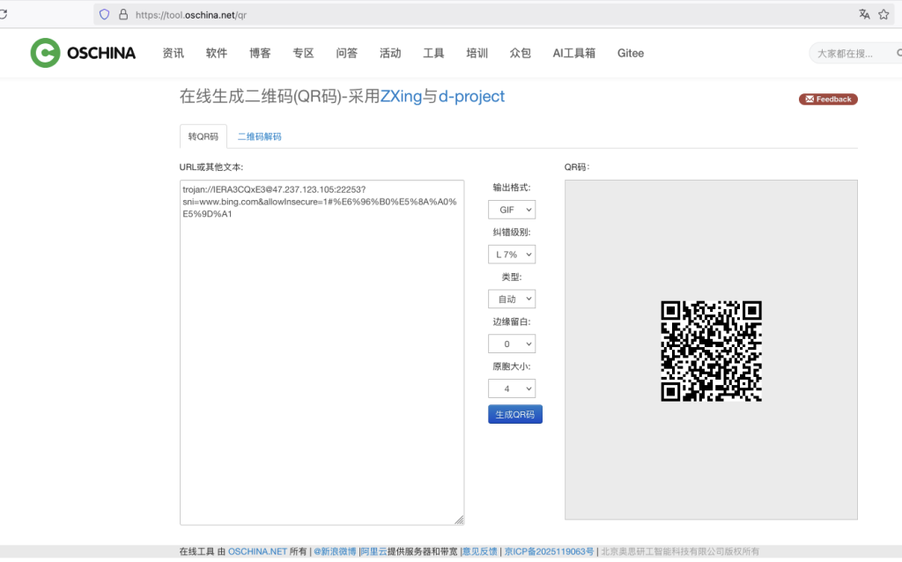Switch to the 二维码解码 tab
The height and width of the screenshot is (562, 902).
coord(260,137)
